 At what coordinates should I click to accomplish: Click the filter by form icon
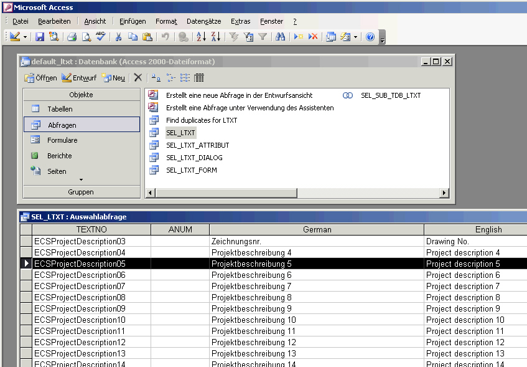click(248, 36)
